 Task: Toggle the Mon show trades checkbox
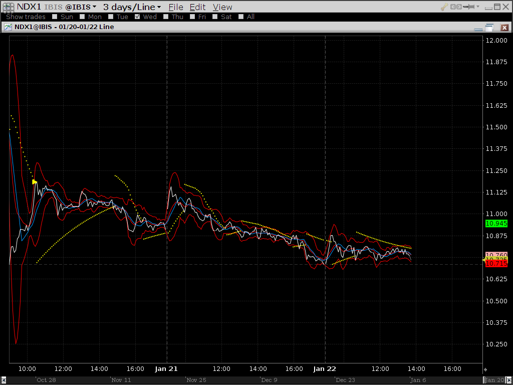coord(82,17)
